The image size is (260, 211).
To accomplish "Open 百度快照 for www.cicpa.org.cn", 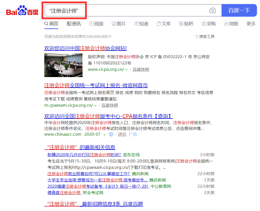I will click(x=141, y=69).
